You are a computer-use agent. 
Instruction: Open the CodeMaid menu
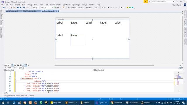(66, 5)
